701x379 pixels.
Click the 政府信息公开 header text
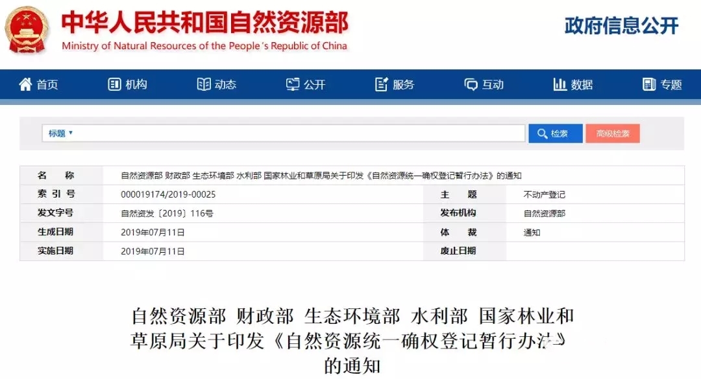[621, 26]
